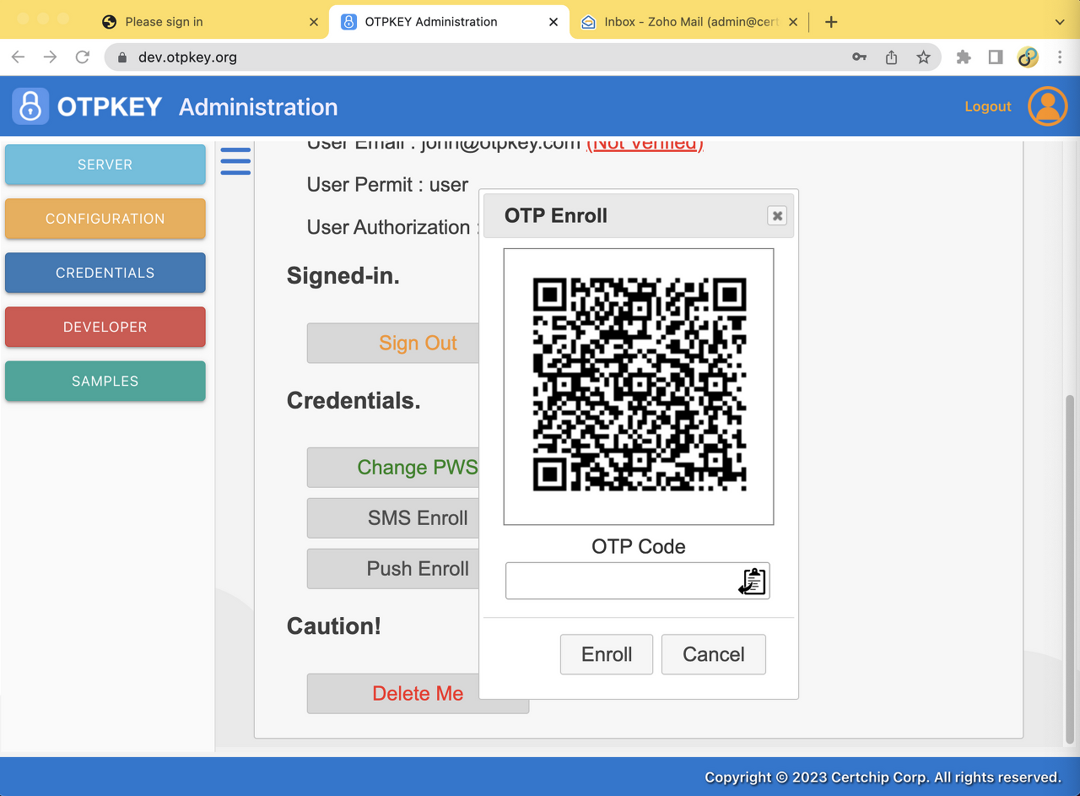Open the CONFIGURATION sidebar section

105,219
